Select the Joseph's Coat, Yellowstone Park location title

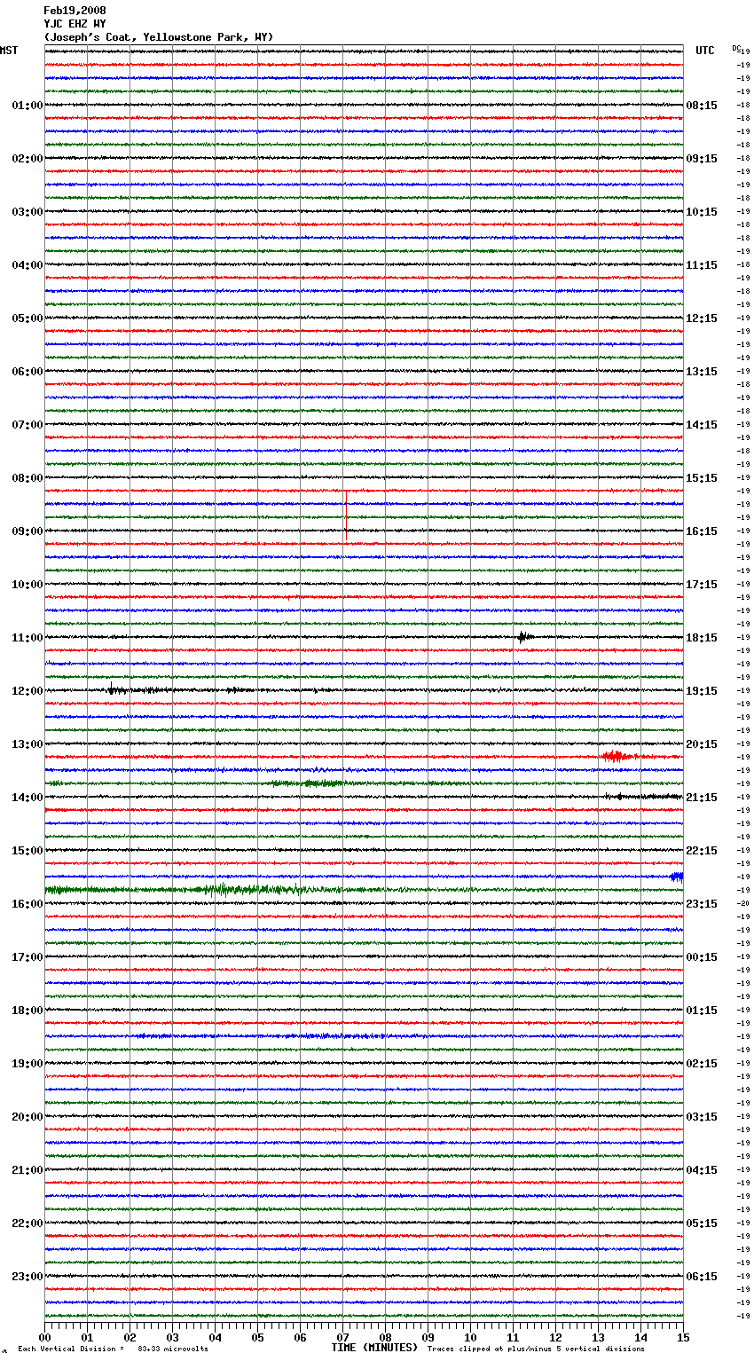[159, 37]
